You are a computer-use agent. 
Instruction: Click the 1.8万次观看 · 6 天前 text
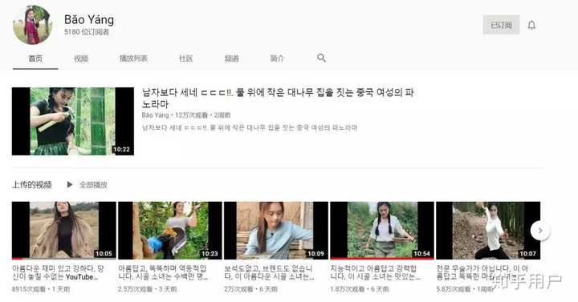click(x=360, y=289)
